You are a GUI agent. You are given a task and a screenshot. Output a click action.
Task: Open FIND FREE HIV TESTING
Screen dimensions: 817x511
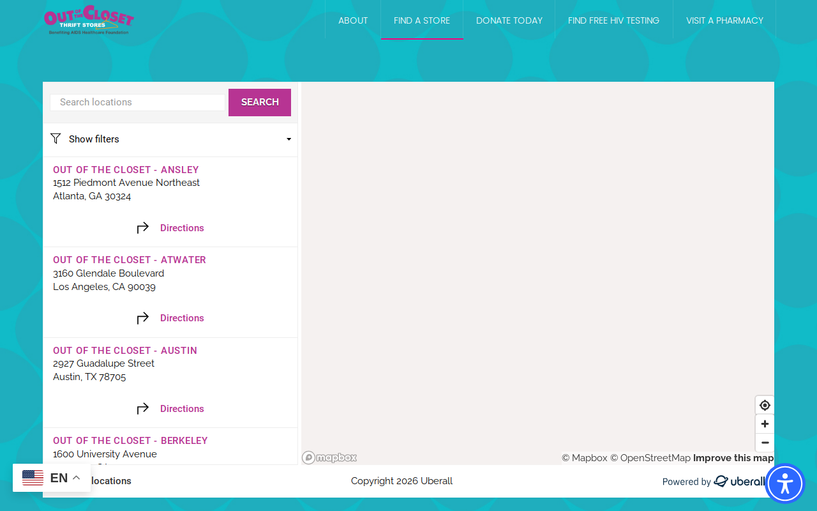[613, 20]
